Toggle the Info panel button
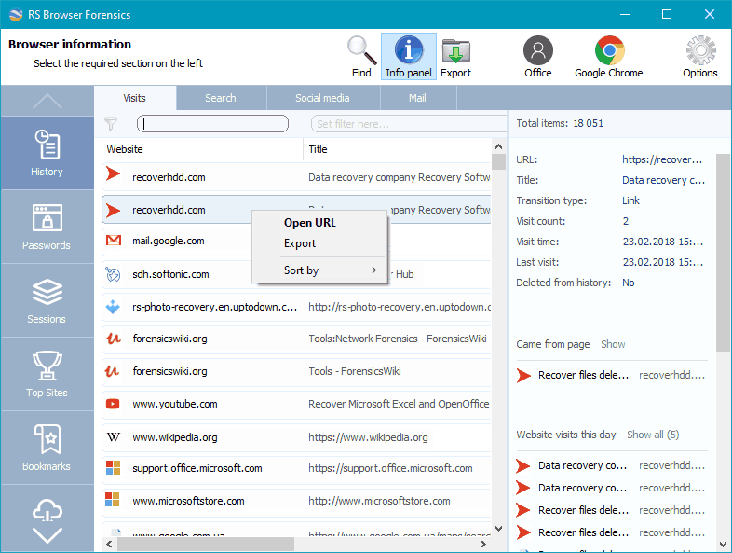732x553 pixels. (x=409, y=57)
